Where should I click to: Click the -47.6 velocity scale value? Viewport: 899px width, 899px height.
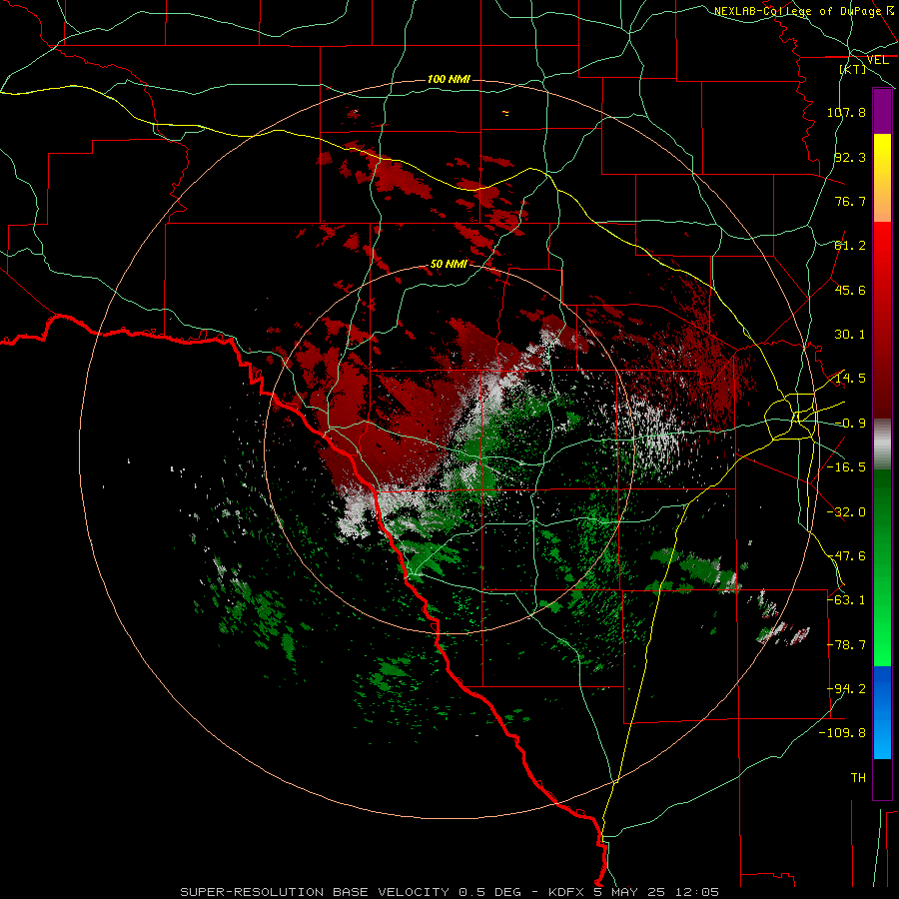point(846,556)
